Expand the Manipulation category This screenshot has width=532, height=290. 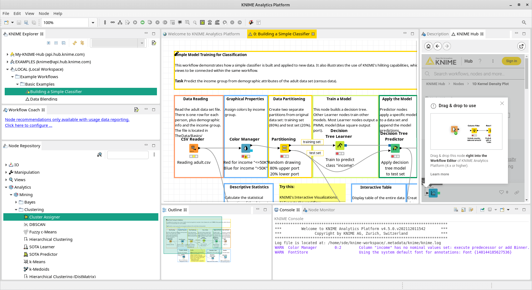(6, 172)
